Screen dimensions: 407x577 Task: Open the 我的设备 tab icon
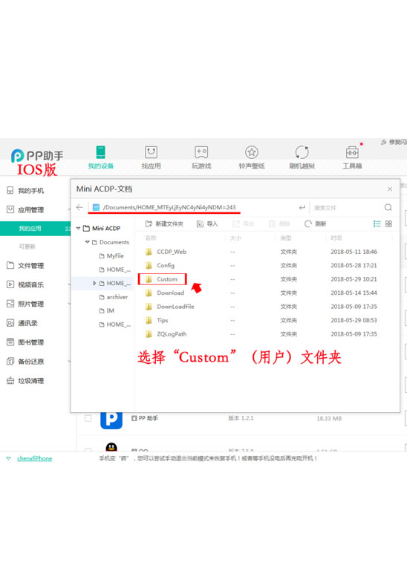[100, 152]
